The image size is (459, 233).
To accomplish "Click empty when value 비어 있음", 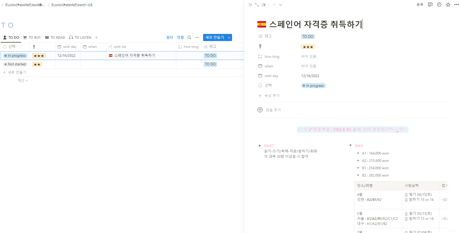I will click(x=309, y=66).
